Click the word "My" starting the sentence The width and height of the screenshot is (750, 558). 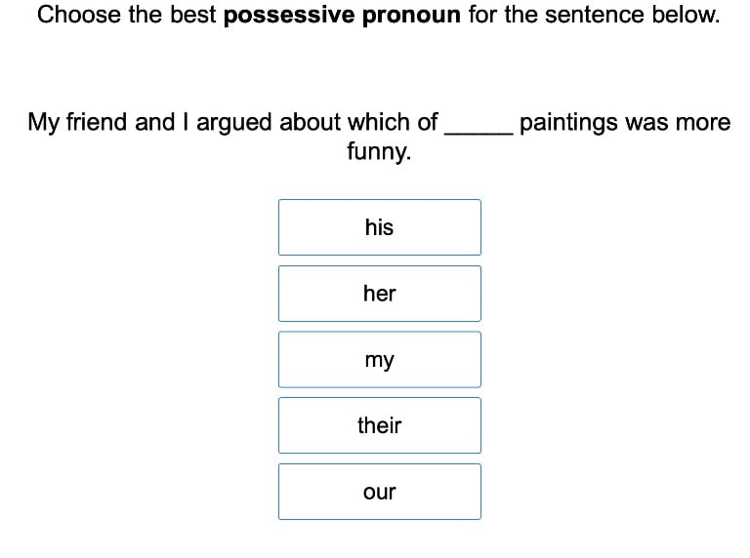[43, 123]
